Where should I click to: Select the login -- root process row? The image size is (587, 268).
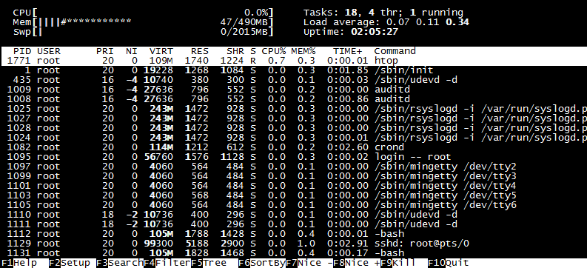click(x=293, y=157)
